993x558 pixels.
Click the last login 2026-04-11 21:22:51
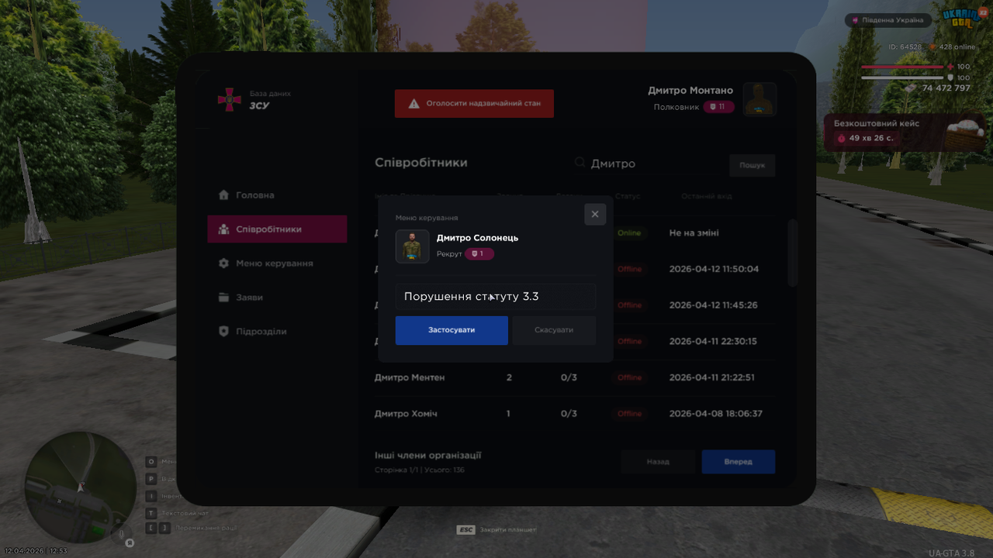pyautogui.click(x=712, y=377)
